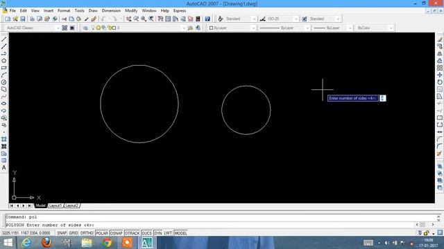The height and width of the screenshot is (249, 444).
Task: Toggle OTRACK in status bar
Action: click(133, 233)
